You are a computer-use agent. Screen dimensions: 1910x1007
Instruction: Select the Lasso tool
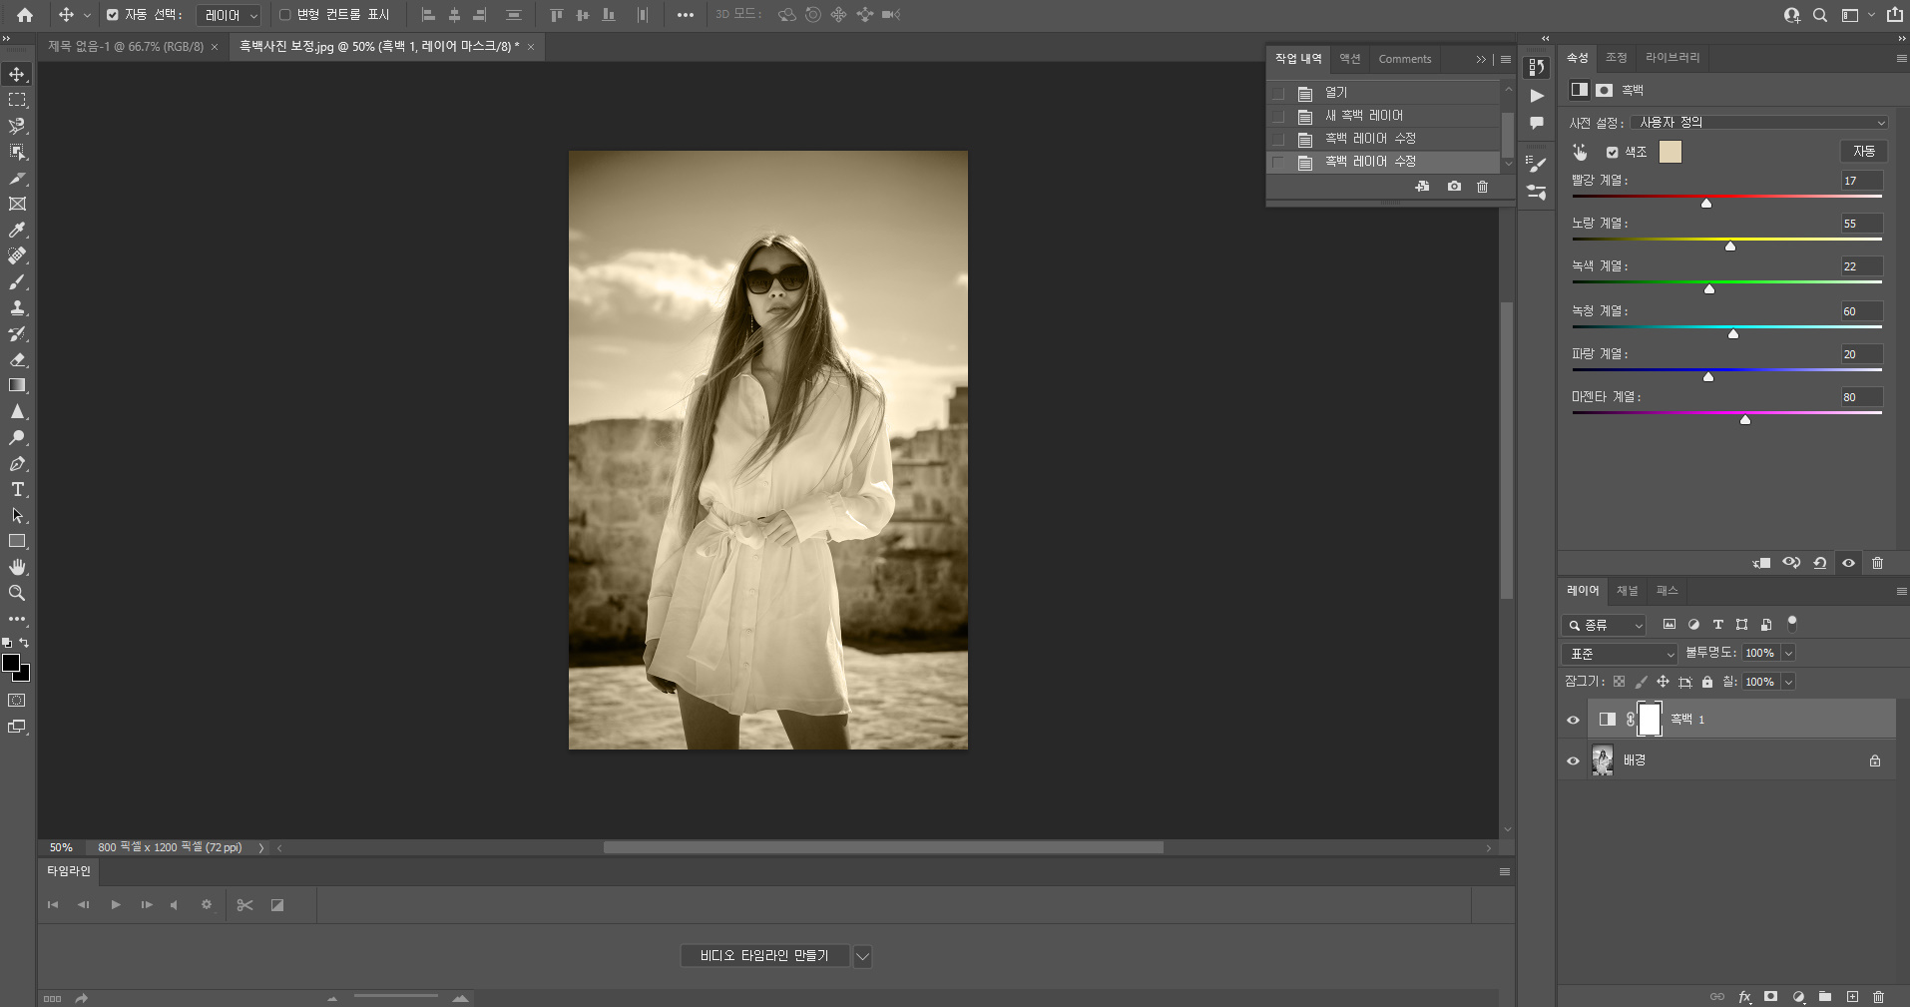[17, 126]
